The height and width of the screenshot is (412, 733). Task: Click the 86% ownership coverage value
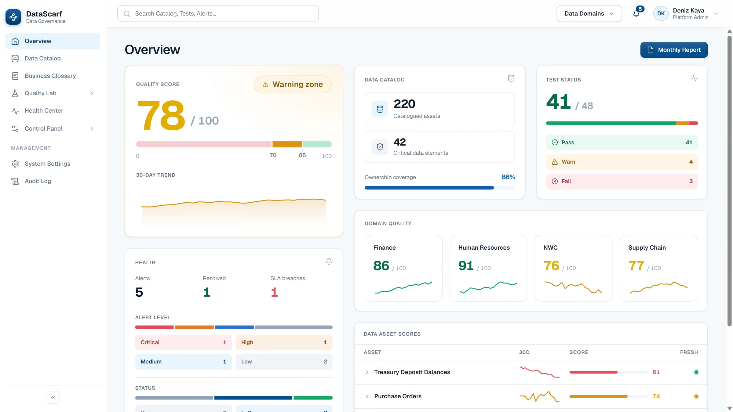508,177
